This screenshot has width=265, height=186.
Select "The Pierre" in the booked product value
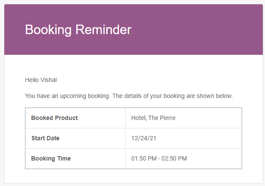point(162,118)
